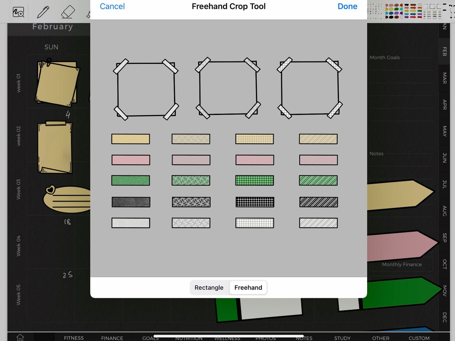Pick the pink washi tape color swatch
Screen dimensions: 455x341
pyautogui.click(x=131, y=160)
